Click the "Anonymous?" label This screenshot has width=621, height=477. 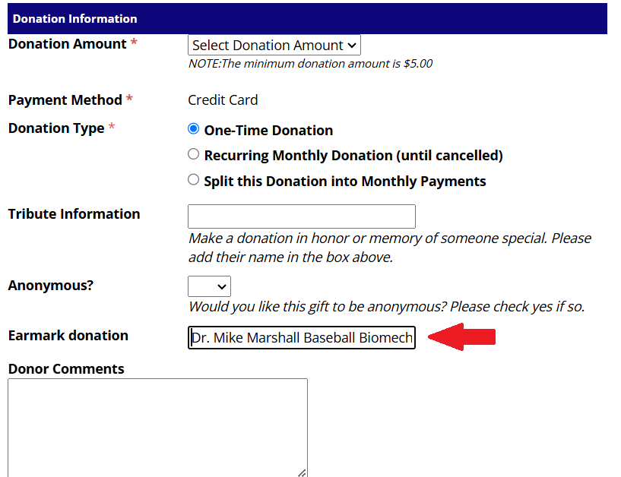[50, 286]
